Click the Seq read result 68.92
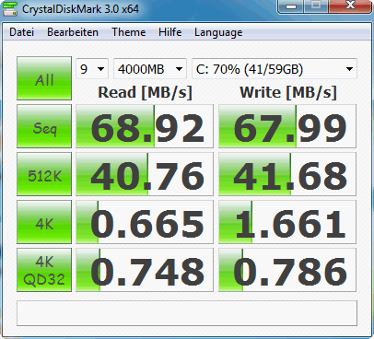 point(145,126)
